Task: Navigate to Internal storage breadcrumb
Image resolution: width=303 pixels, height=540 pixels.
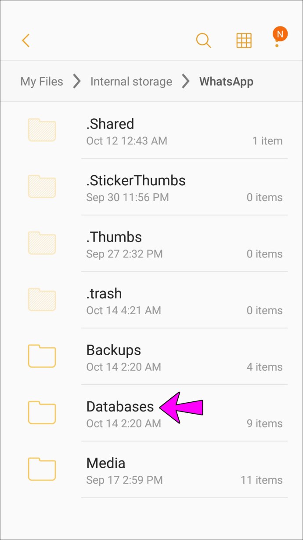Action: pyautogui.click(x=131, y=81)
